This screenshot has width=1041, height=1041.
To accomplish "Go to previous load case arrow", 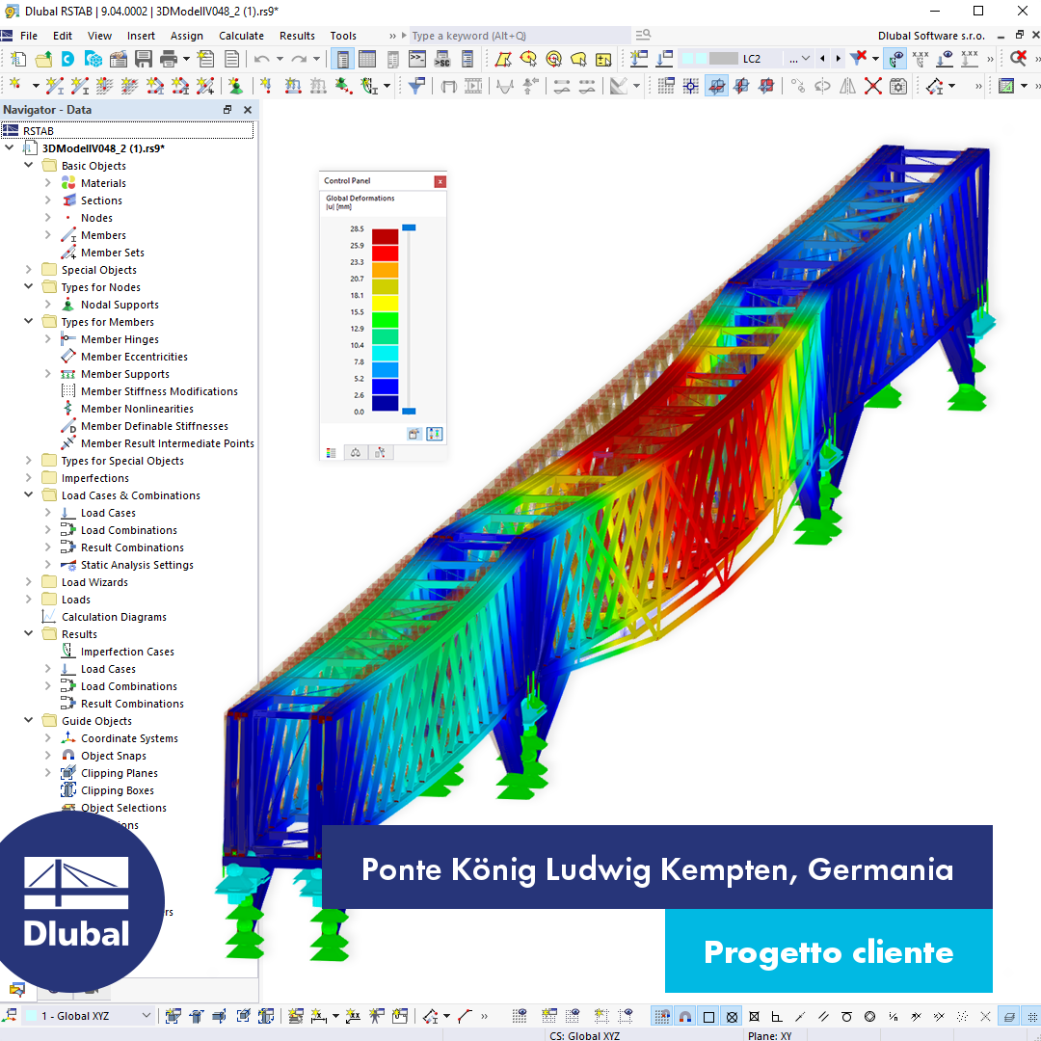I will point(822,59).
